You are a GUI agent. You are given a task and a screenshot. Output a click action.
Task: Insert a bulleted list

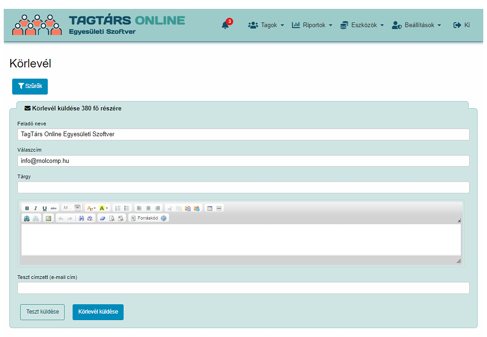pos(127,208)
